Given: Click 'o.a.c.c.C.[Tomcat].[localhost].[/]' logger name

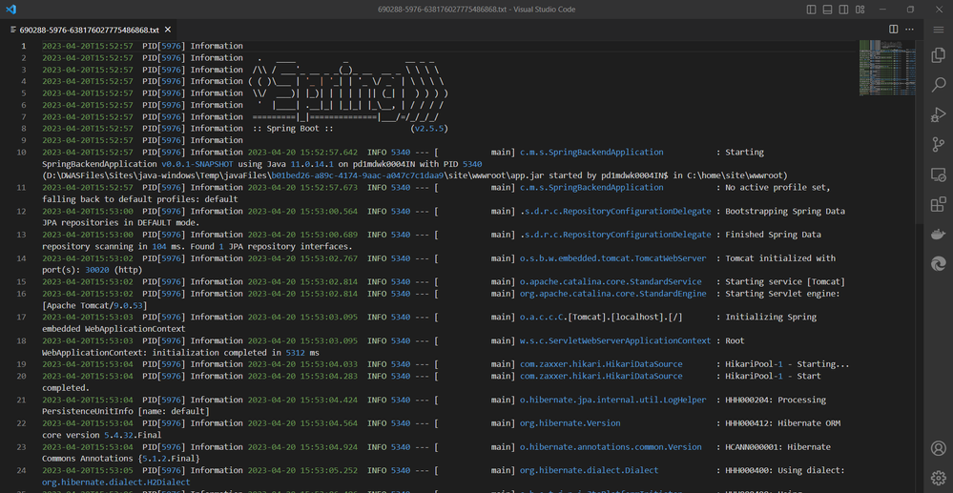Looking at the screenshot, I should pyautogui.click(x=601, y=318).
